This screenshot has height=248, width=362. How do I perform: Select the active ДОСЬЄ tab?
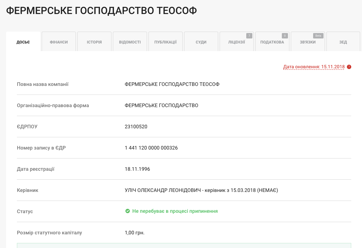(x=23, y=42)
